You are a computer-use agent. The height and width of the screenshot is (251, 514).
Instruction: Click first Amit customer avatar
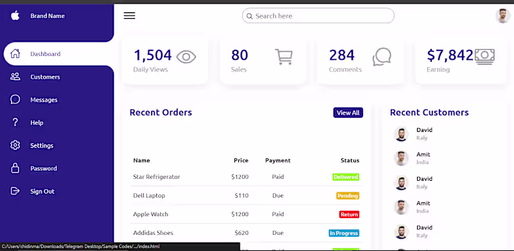[401, 158]
